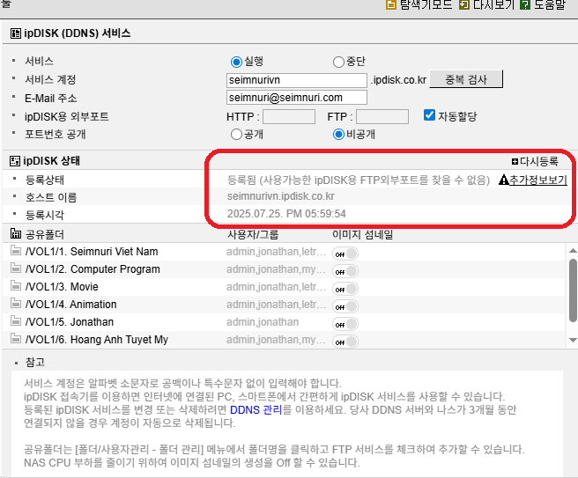Viewport: 578px width, 478px height.
Task: Toggle the 자동할당 checkbox
Action: 429,115
